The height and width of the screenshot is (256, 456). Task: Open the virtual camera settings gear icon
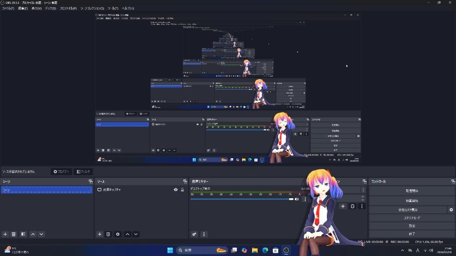tap(451, 210)
